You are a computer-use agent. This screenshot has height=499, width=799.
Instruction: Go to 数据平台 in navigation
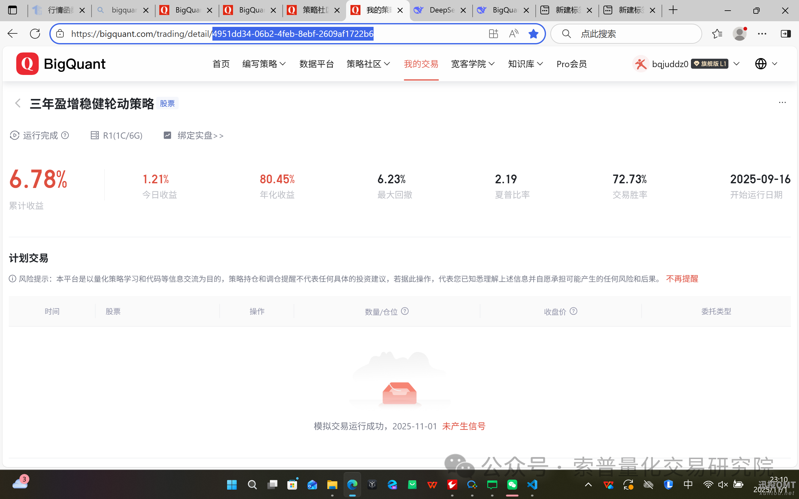point(316,64)
